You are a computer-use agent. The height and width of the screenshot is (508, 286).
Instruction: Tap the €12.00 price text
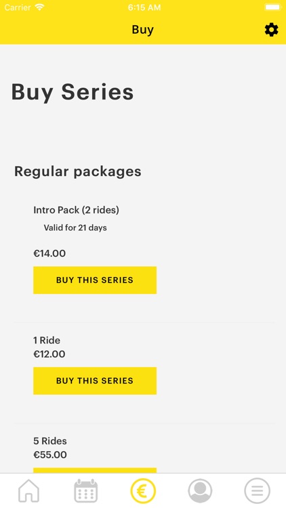tap(49, 354)
